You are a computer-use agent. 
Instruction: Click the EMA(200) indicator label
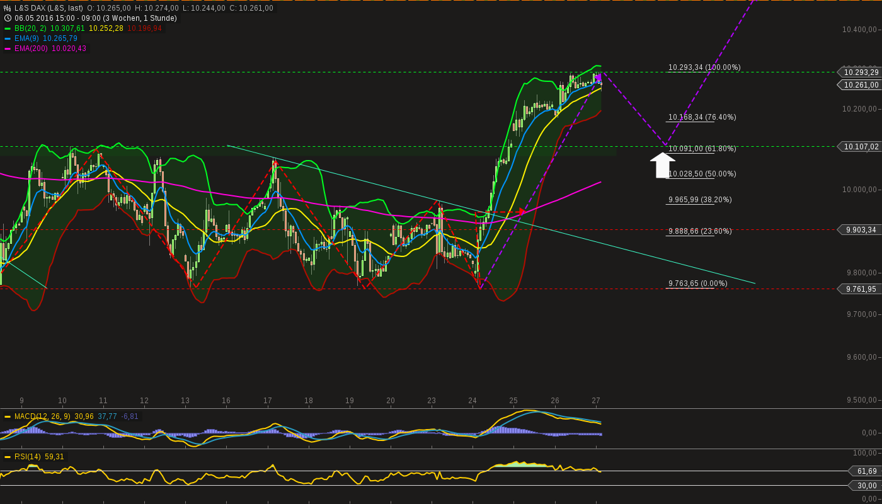point(31,49)
